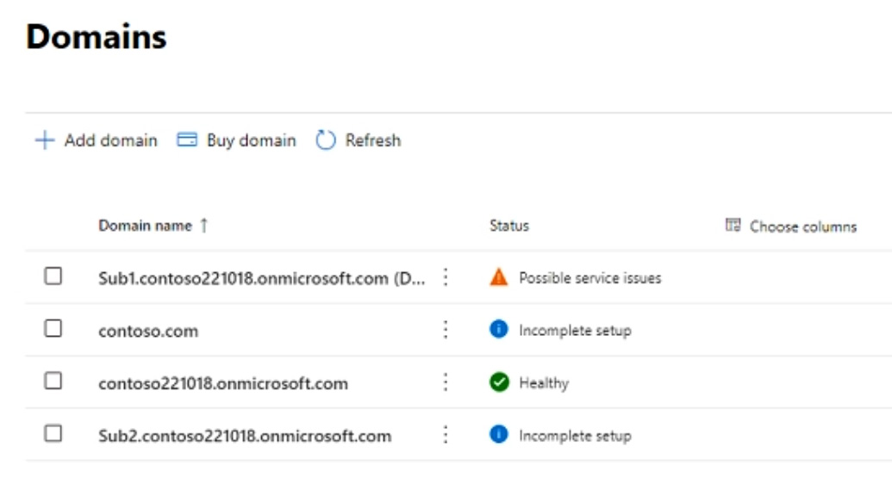The height and width of the screenshot is (484, 892).
Task: Open more actions menu for Sub1 domain
Action: click(446, 277)
